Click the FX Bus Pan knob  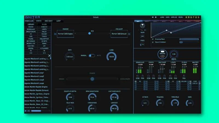(x=184, y=76)
